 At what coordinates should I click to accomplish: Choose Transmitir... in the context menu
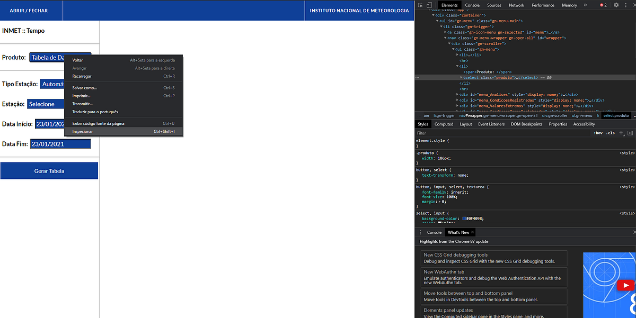click(x=123, y=104)
